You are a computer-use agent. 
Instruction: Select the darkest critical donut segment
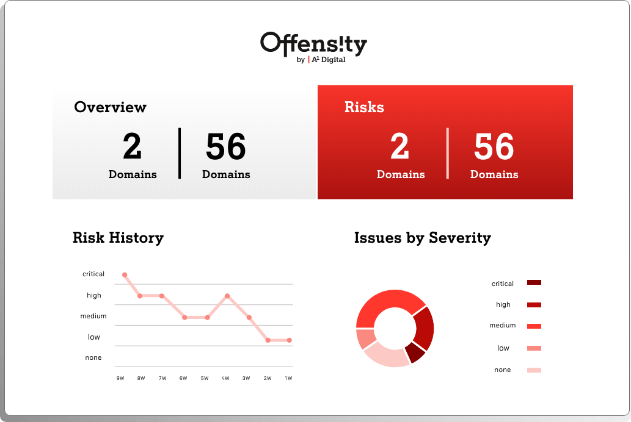tap(416, 352)
